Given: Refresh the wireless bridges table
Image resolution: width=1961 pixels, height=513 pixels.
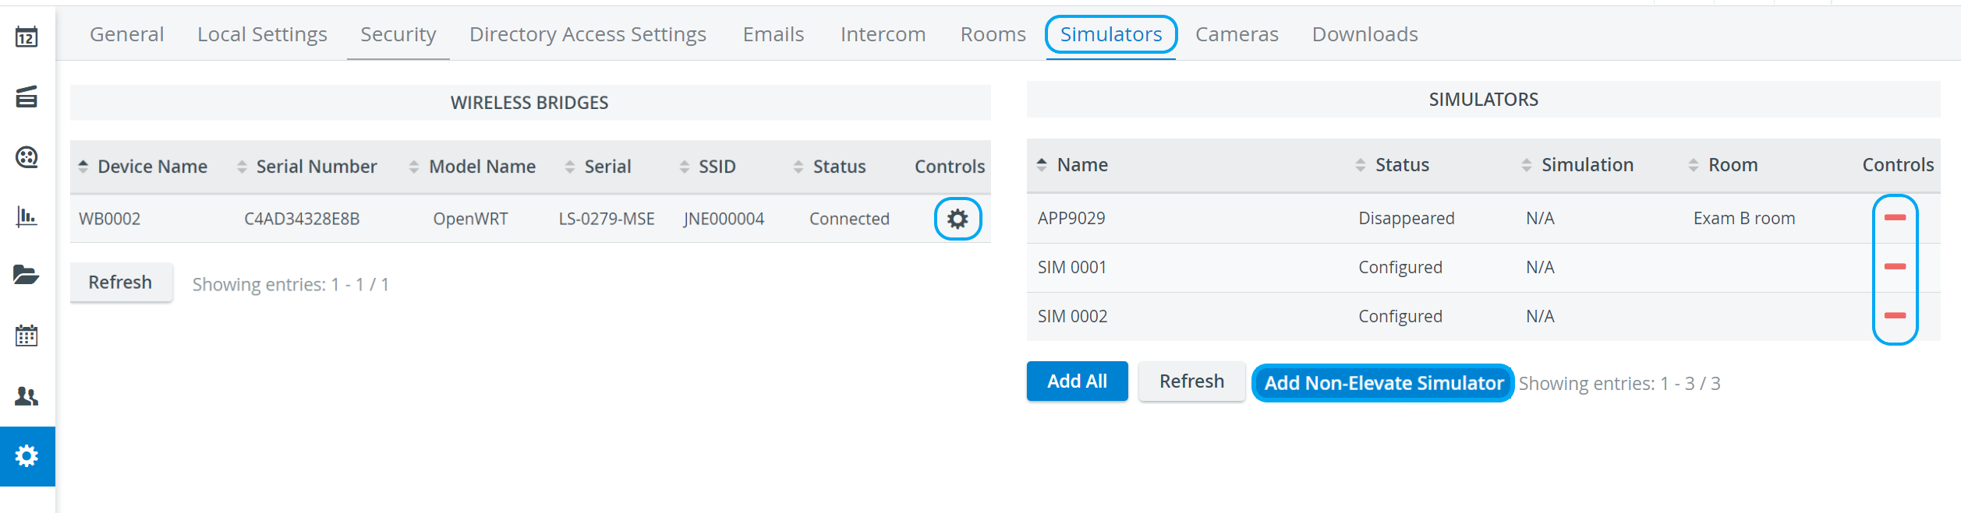Looking at the screenshot, I should pos(121,283).
